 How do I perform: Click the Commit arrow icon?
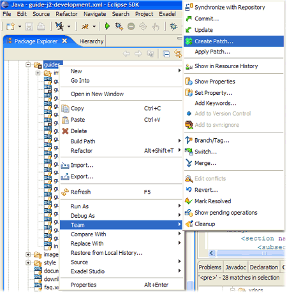coord(189,18)
